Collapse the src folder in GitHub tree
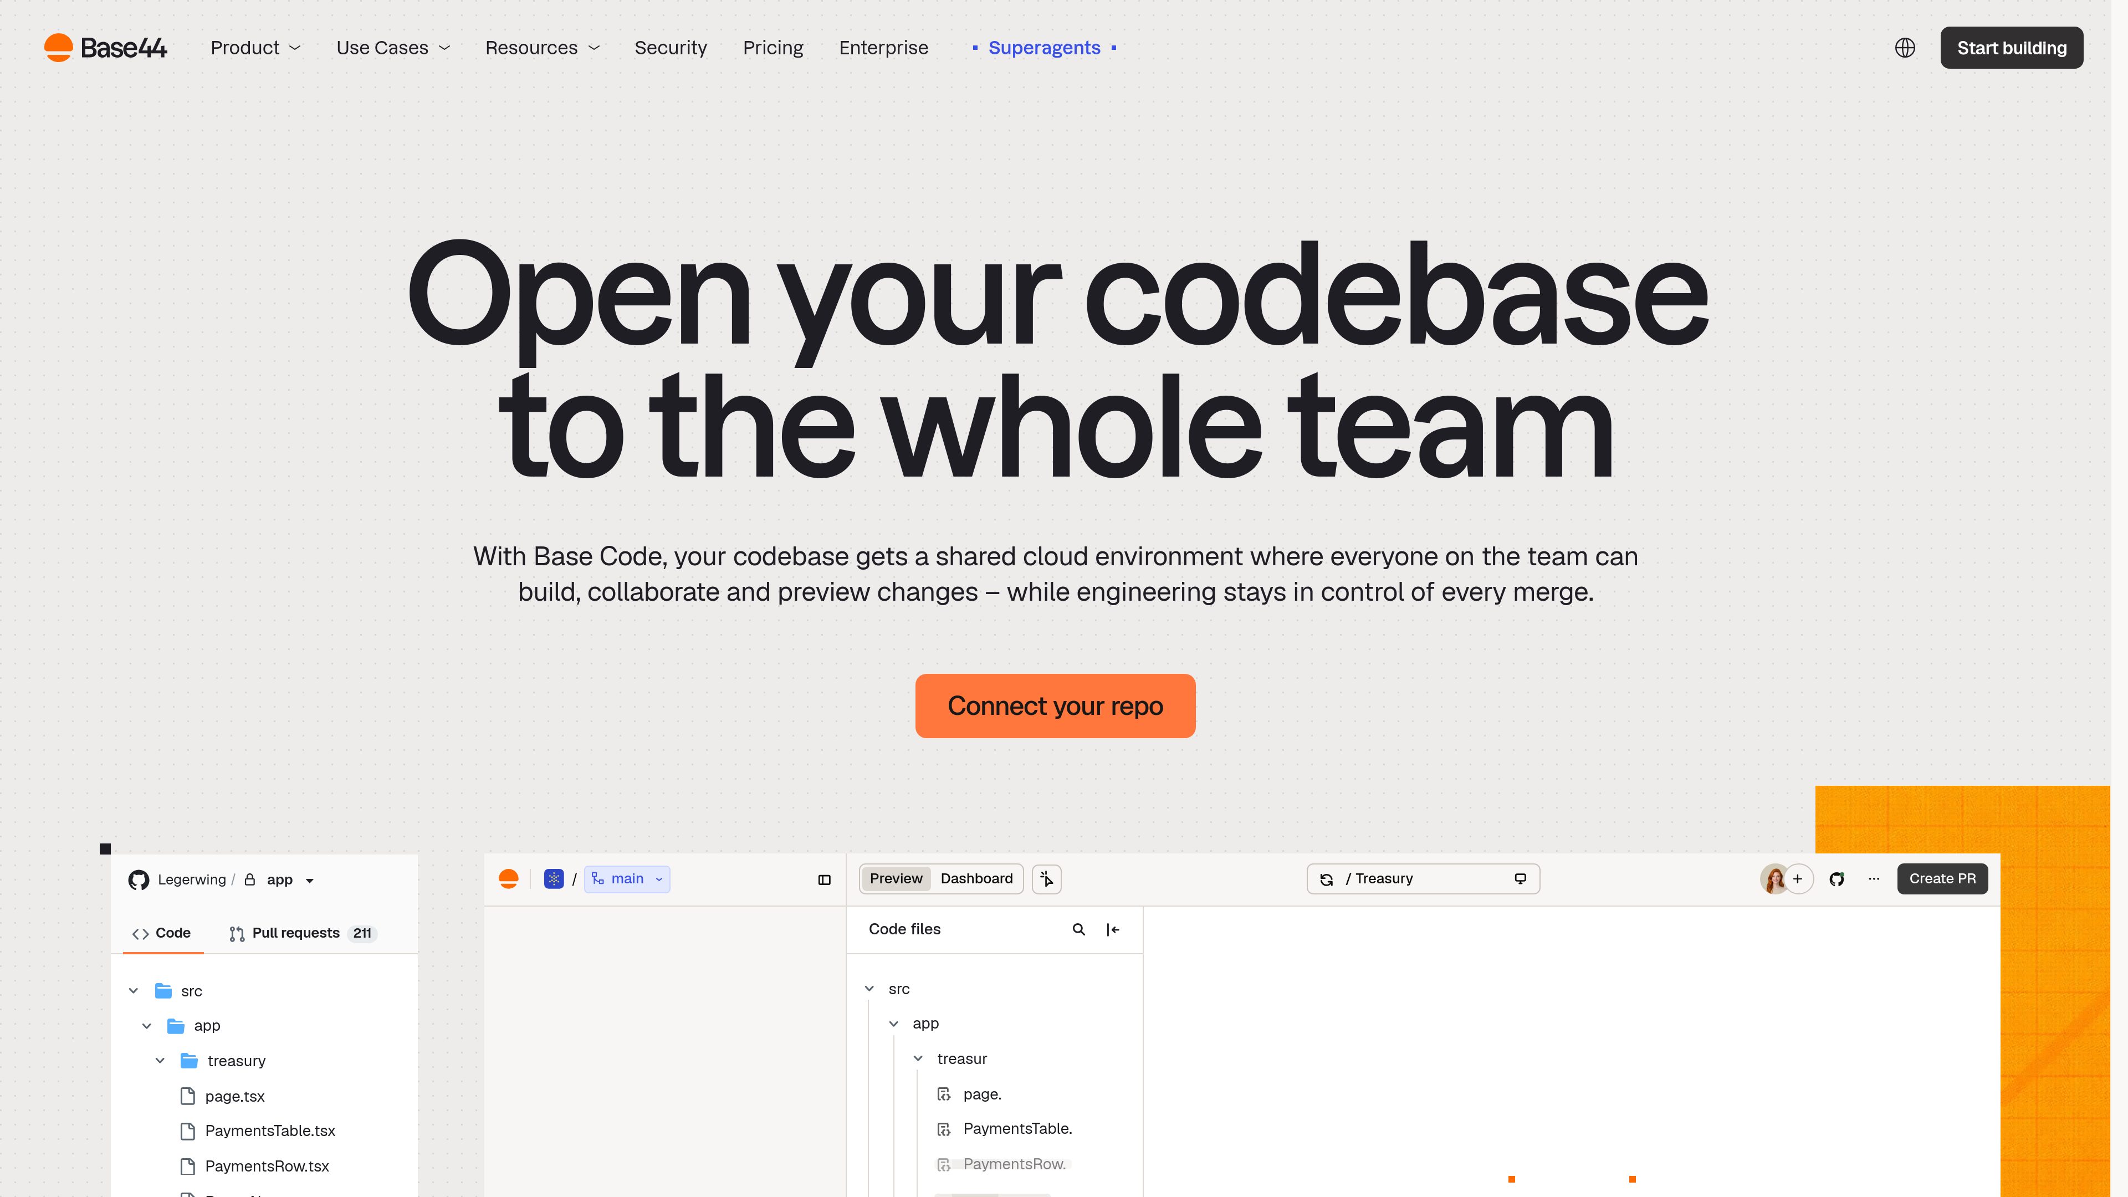 point(133,990)
